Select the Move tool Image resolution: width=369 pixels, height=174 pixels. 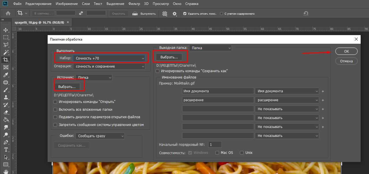pos(6,30)
